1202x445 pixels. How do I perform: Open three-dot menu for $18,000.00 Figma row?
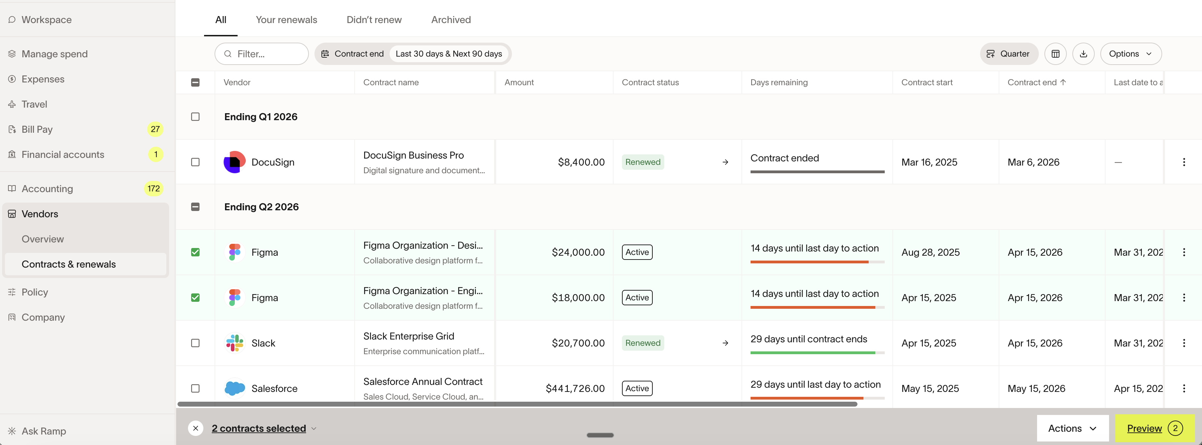(x=1184, y=298)
